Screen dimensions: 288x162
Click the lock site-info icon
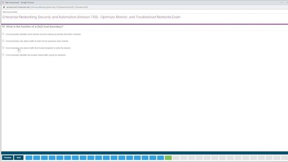[x=4, y=7]
